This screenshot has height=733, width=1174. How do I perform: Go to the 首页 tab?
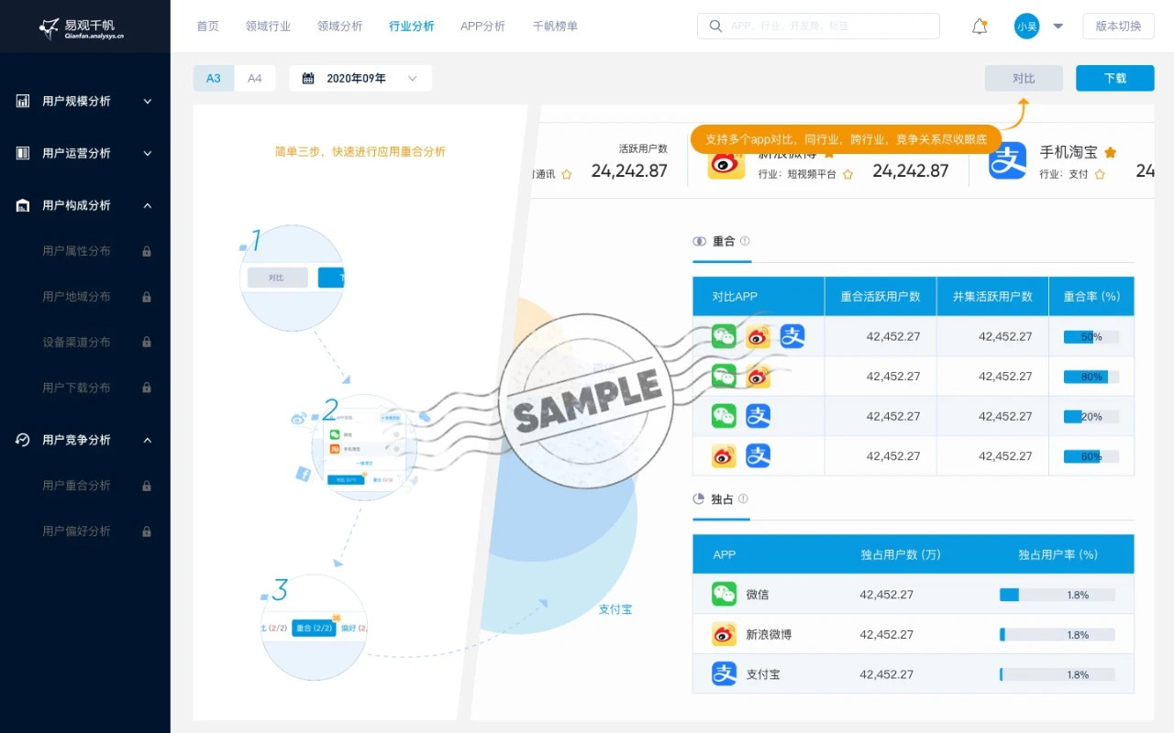207,27
